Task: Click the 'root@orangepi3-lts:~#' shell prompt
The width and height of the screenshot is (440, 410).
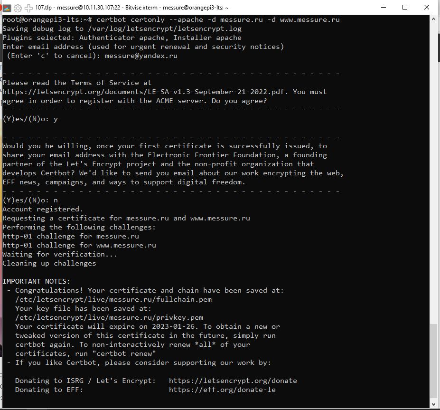Action: pos(47,19)
